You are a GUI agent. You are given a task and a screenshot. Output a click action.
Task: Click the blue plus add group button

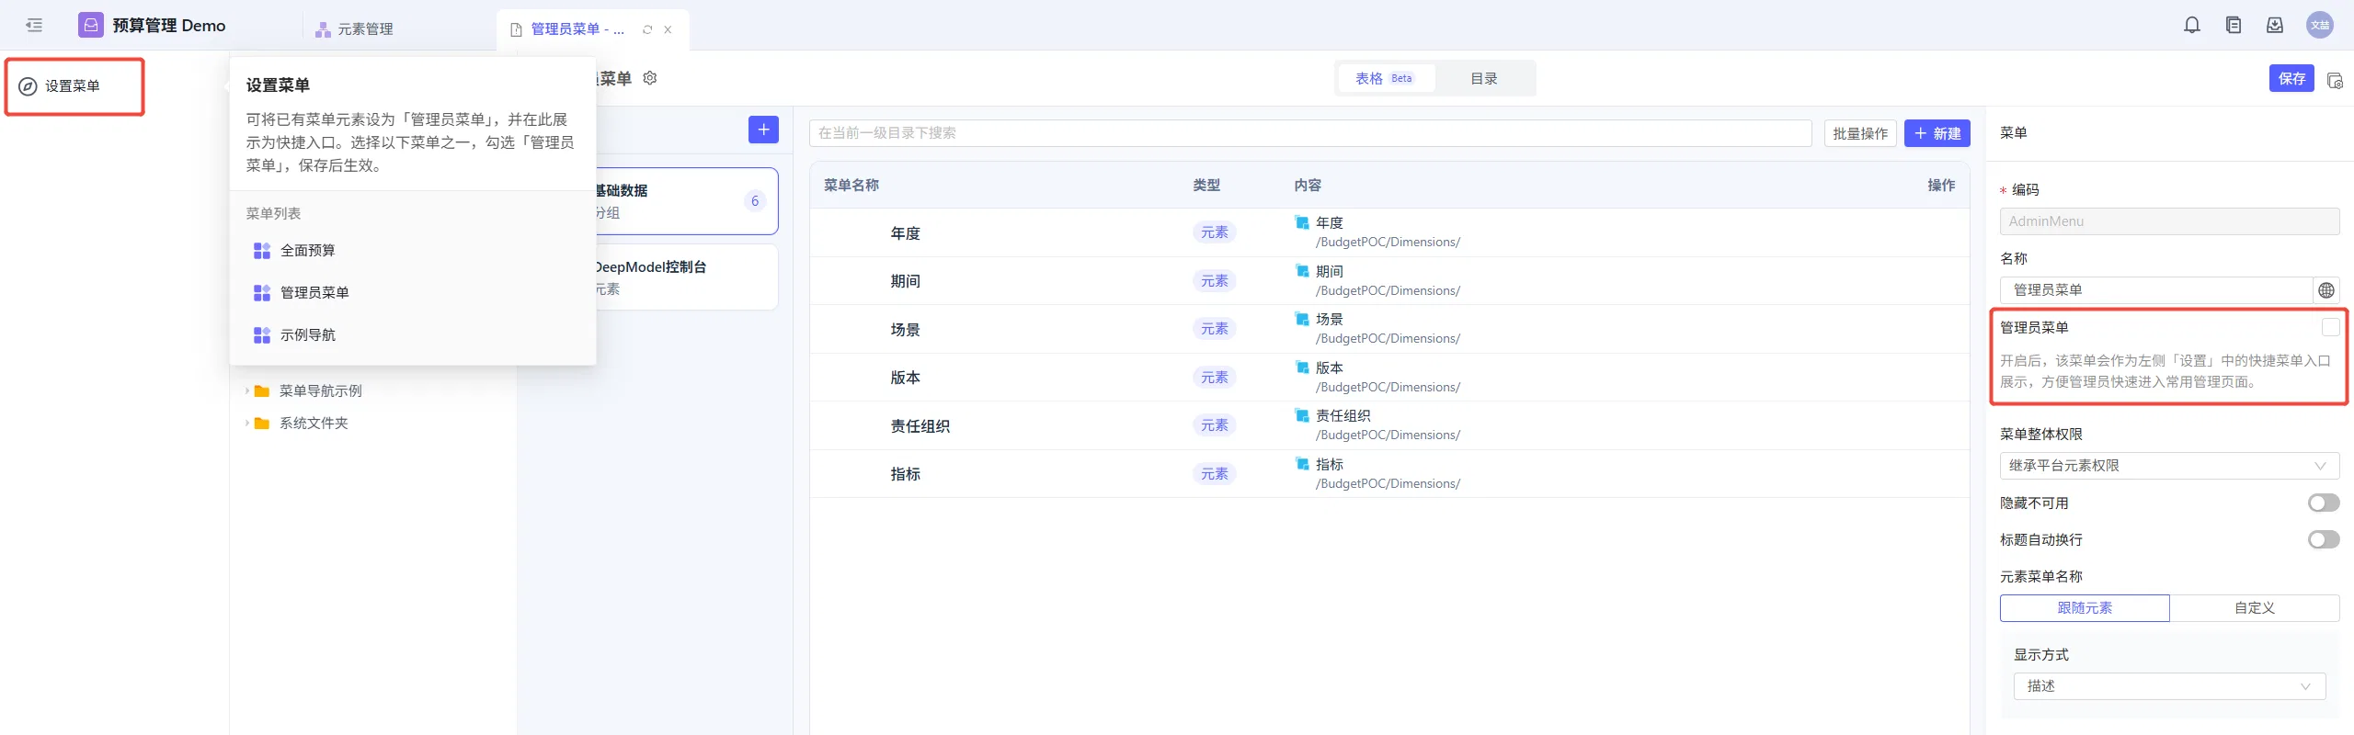point(763,130)
